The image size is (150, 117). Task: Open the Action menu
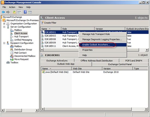coord(12,7)
